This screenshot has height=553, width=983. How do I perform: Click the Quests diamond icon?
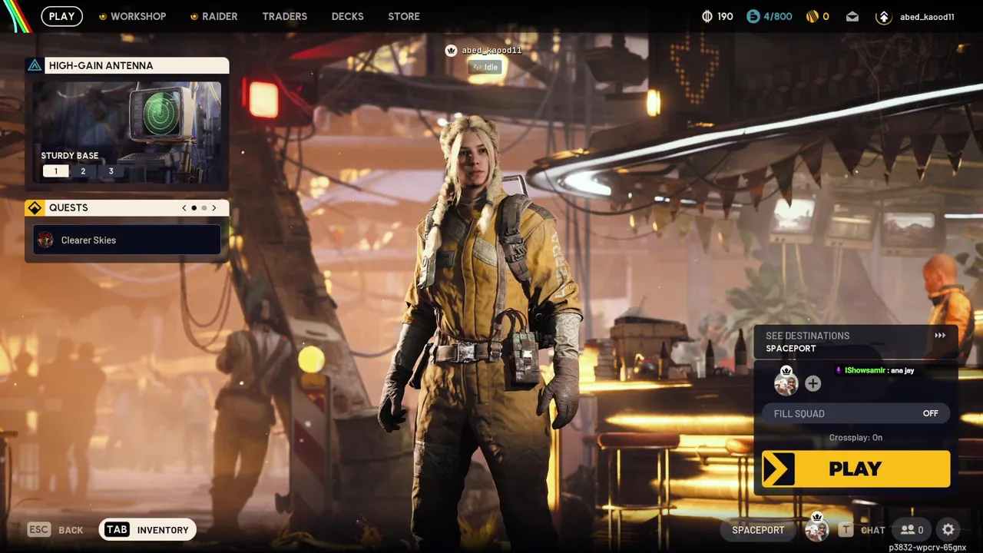pyautogui.click(x=35, y=208)
